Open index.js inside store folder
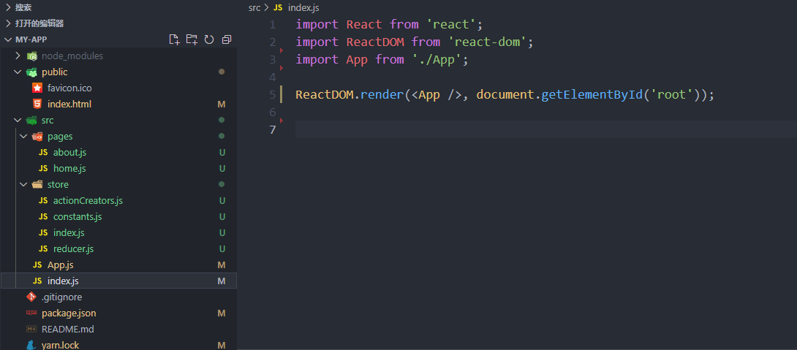The image size is (797, 350). click(69, 232)
